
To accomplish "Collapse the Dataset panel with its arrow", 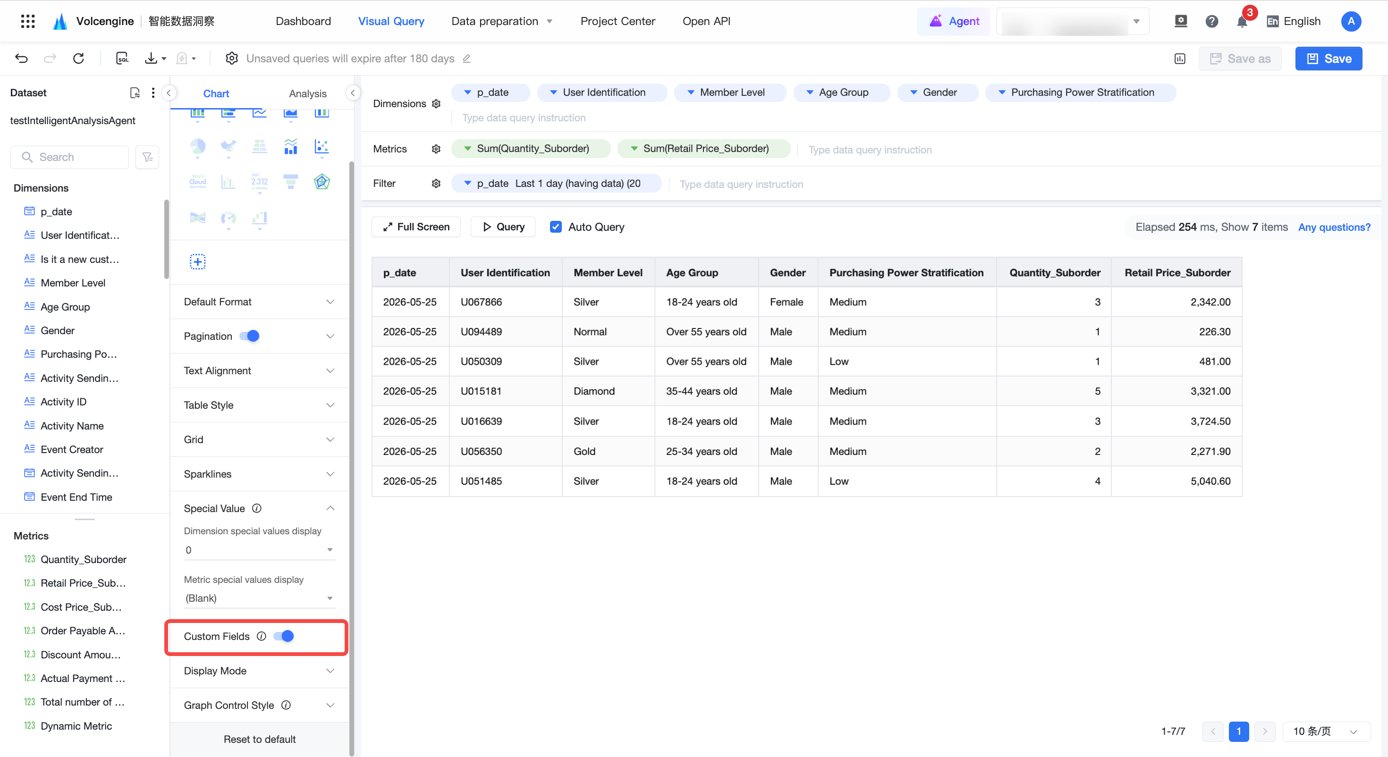I will [169, 93].
